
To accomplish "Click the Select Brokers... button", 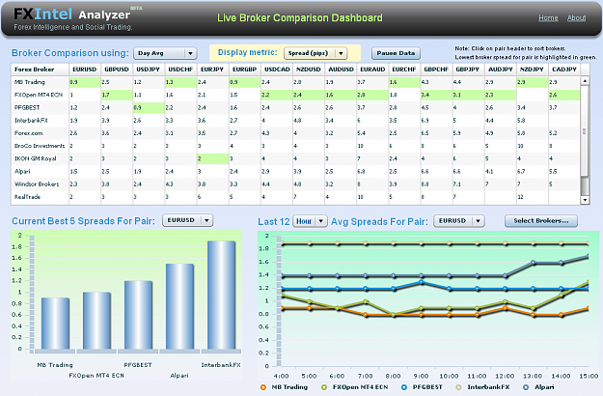I will pos(540,221).
